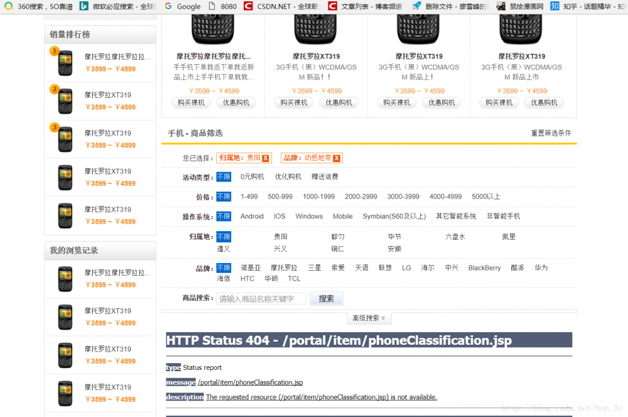This screenshot has width=628, height=417.
Task: Open the 微软必应搜索 bookmark
Action: point(117,6)
